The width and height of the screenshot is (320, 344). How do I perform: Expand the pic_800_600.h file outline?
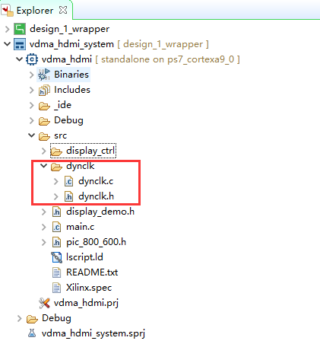pyautogui.click(x=43, y=242)
